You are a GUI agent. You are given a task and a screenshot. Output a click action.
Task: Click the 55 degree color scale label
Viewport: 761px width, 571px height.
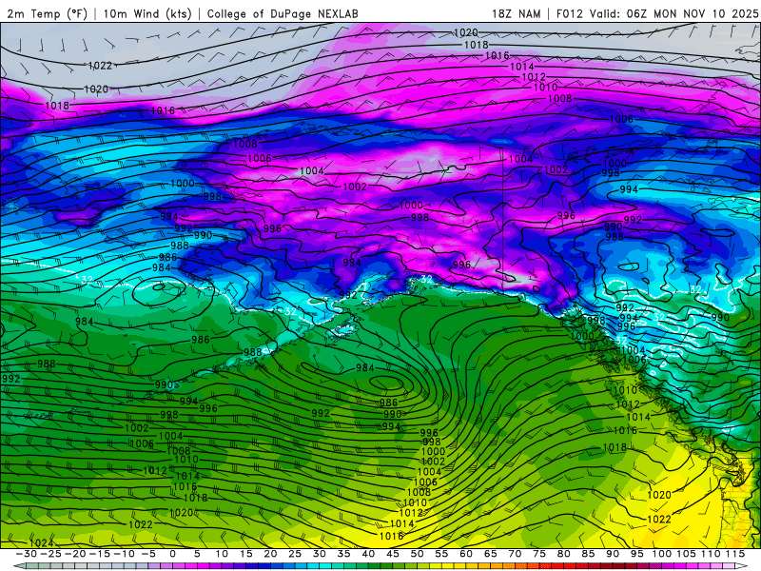(441, 554)
